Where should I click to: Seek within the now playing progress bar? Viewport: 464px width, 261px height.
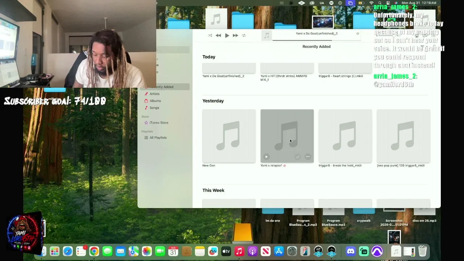[316, 40]
